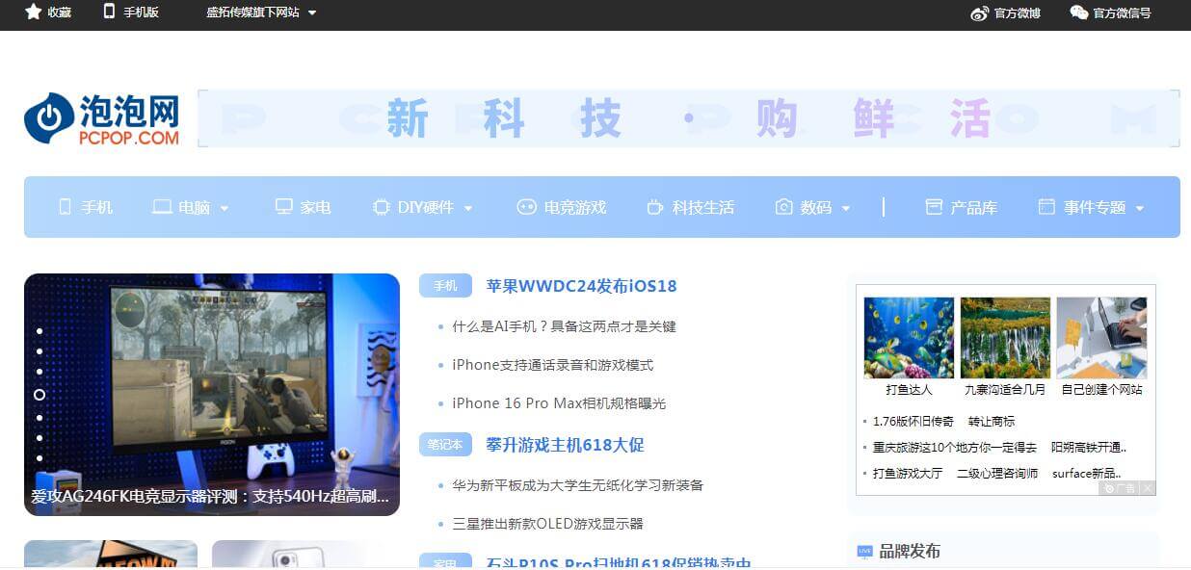Screen dimensions: 1191x570
Task: Open the official WeChat account icon
Action: pyautogui.click(x=1078, y=13)
